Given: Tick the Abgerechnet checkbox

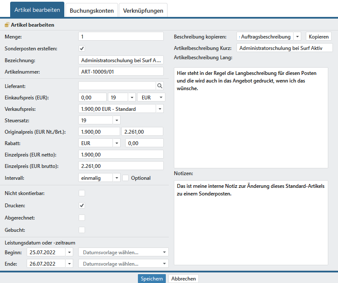Looking at the screenshot, I should point(82,218).
